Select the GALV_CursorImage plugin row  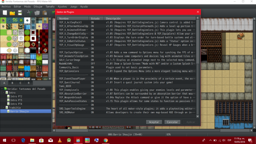tap(126, 60)
